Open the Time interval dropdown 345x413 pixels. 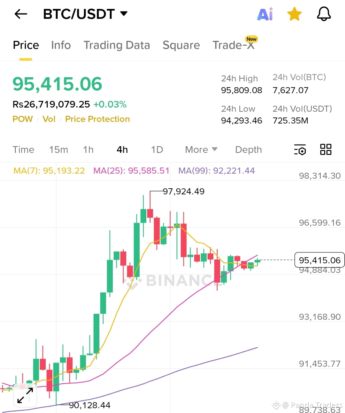point(23,149)
